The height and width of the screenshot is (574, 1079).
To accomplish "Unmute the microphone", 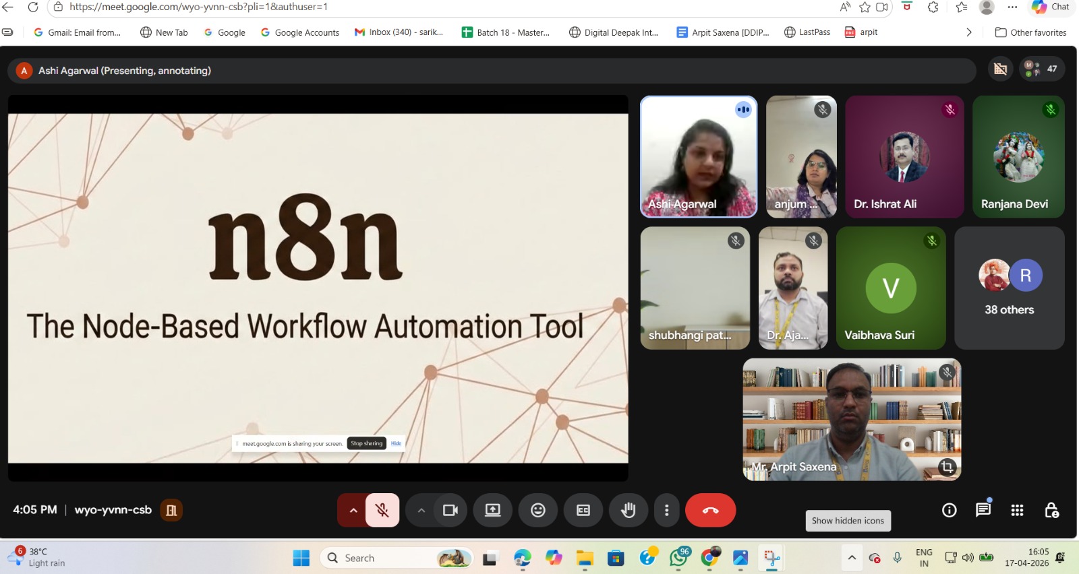I will [x=382, y=510].
